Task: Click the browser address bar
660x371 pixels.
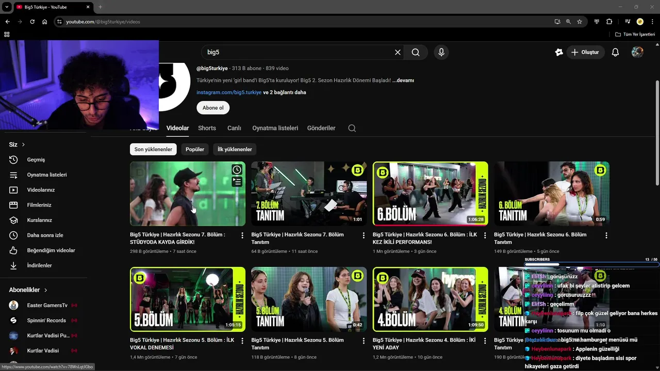Action: point(304,22)
